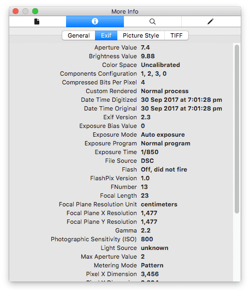Click the Compressed Bits Per Pixel label
The image size is (250, 293).
99,82
